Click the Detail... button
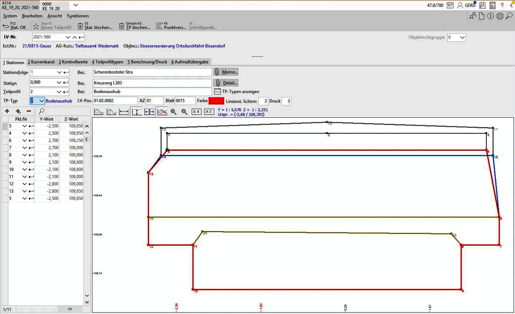Image resolution: width=515 pixels, height=314 pixels. (226, 83)
